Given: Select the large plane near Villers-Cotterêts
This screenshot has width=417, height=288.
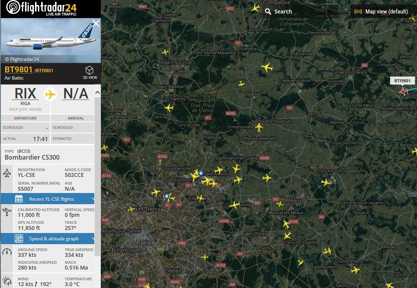Looking at the screenshot, I should (x=267, y=68).
